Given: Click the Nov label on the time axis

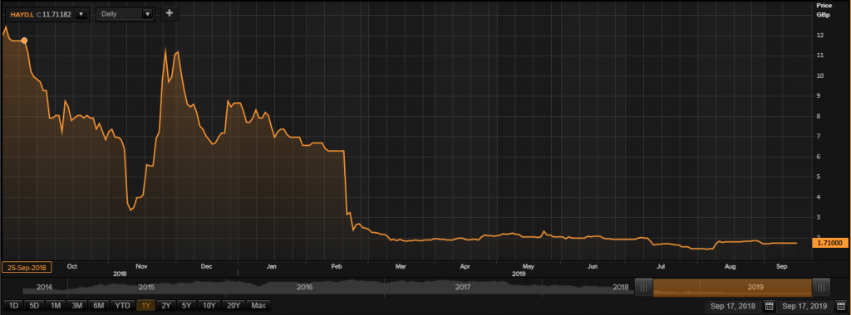Looking at the screenshot, I should (141, 266).
